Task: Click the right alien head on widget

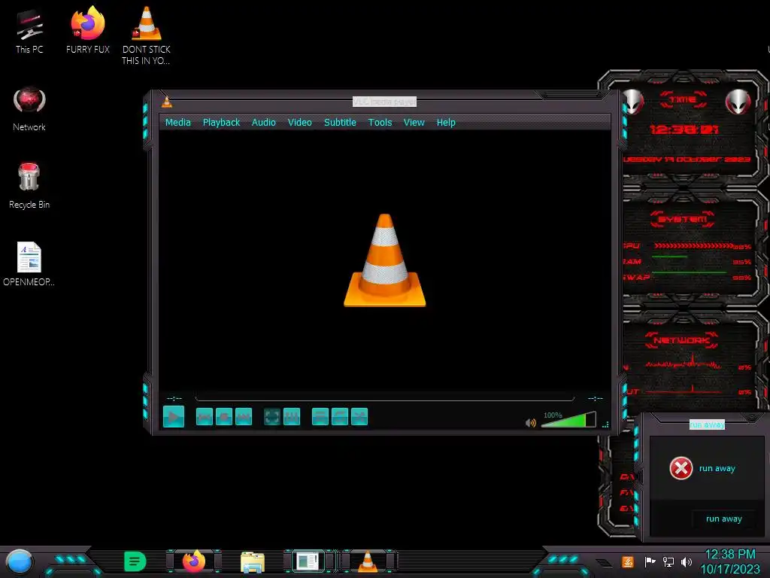Action: [x=738, y=102]
